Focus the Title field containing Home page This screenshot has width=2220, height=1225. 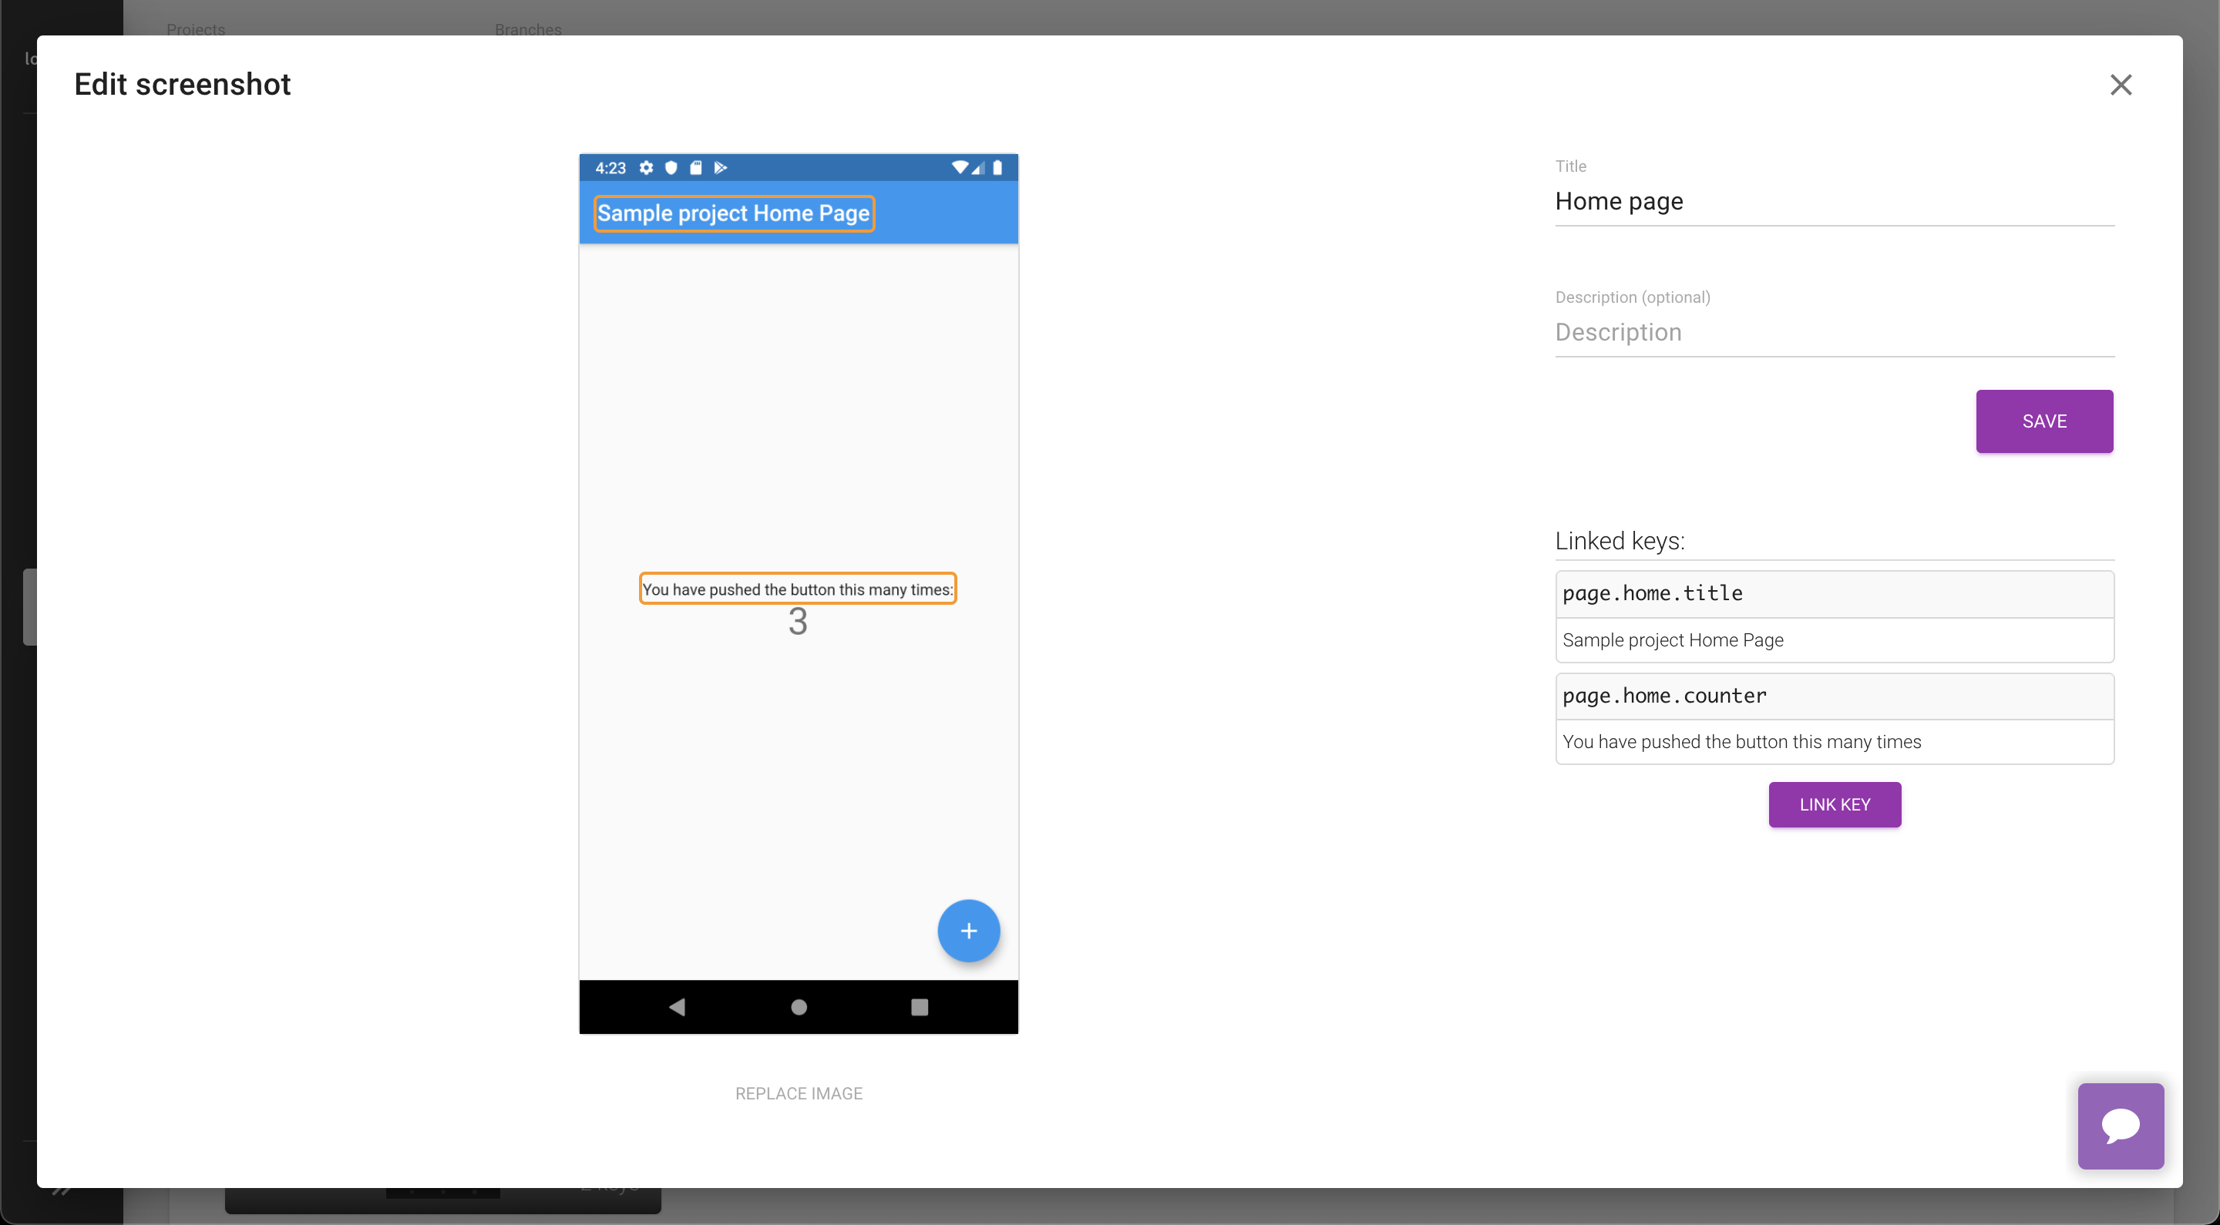coord(1834,202)
